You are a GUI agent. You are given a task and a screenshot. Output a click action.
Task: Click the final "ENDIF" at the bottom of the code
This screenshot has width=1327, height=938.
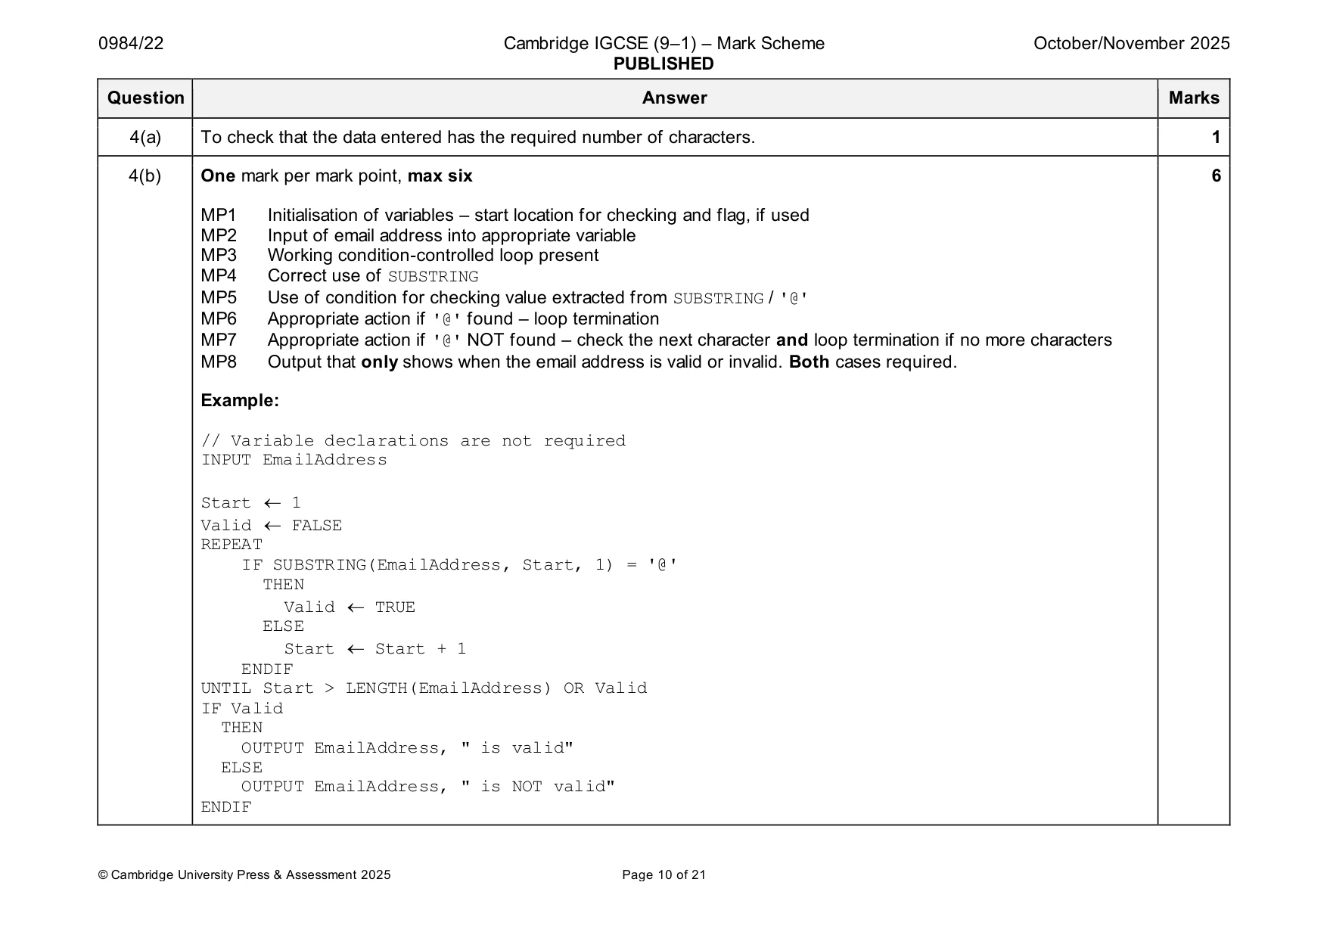(226, 807)
